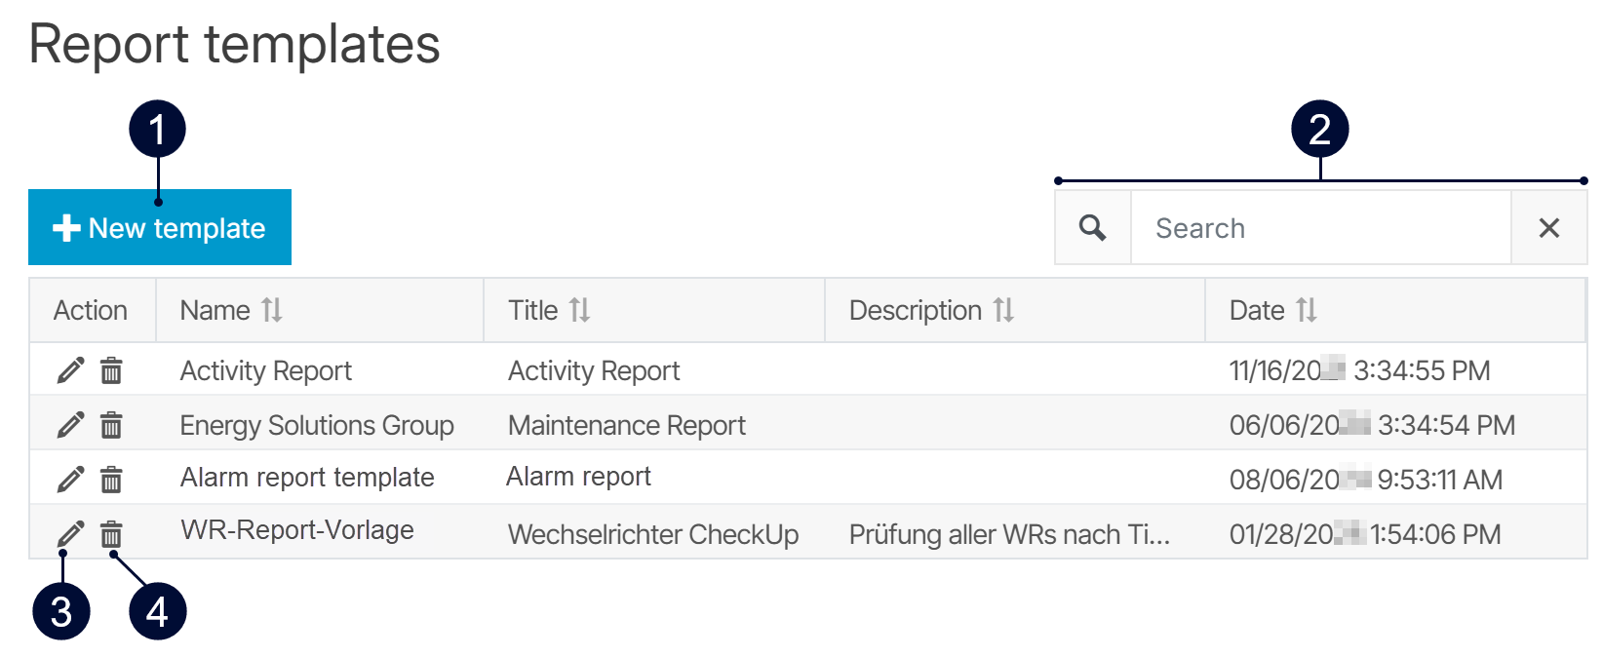Edit the Energy Solutions Group template
Image resolution: width=1603 pixels, height=657 pixels.
[x=70, y=425]
